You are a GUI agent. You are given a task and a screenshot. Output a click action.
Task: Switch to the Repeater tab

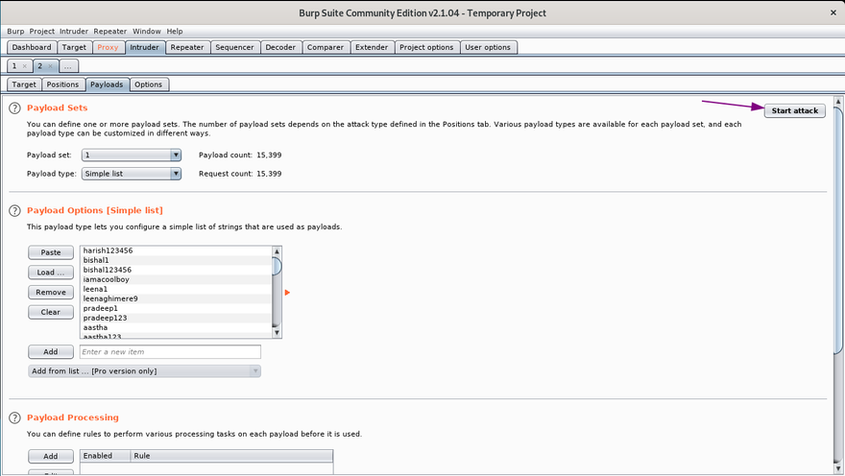click(187, 47)
